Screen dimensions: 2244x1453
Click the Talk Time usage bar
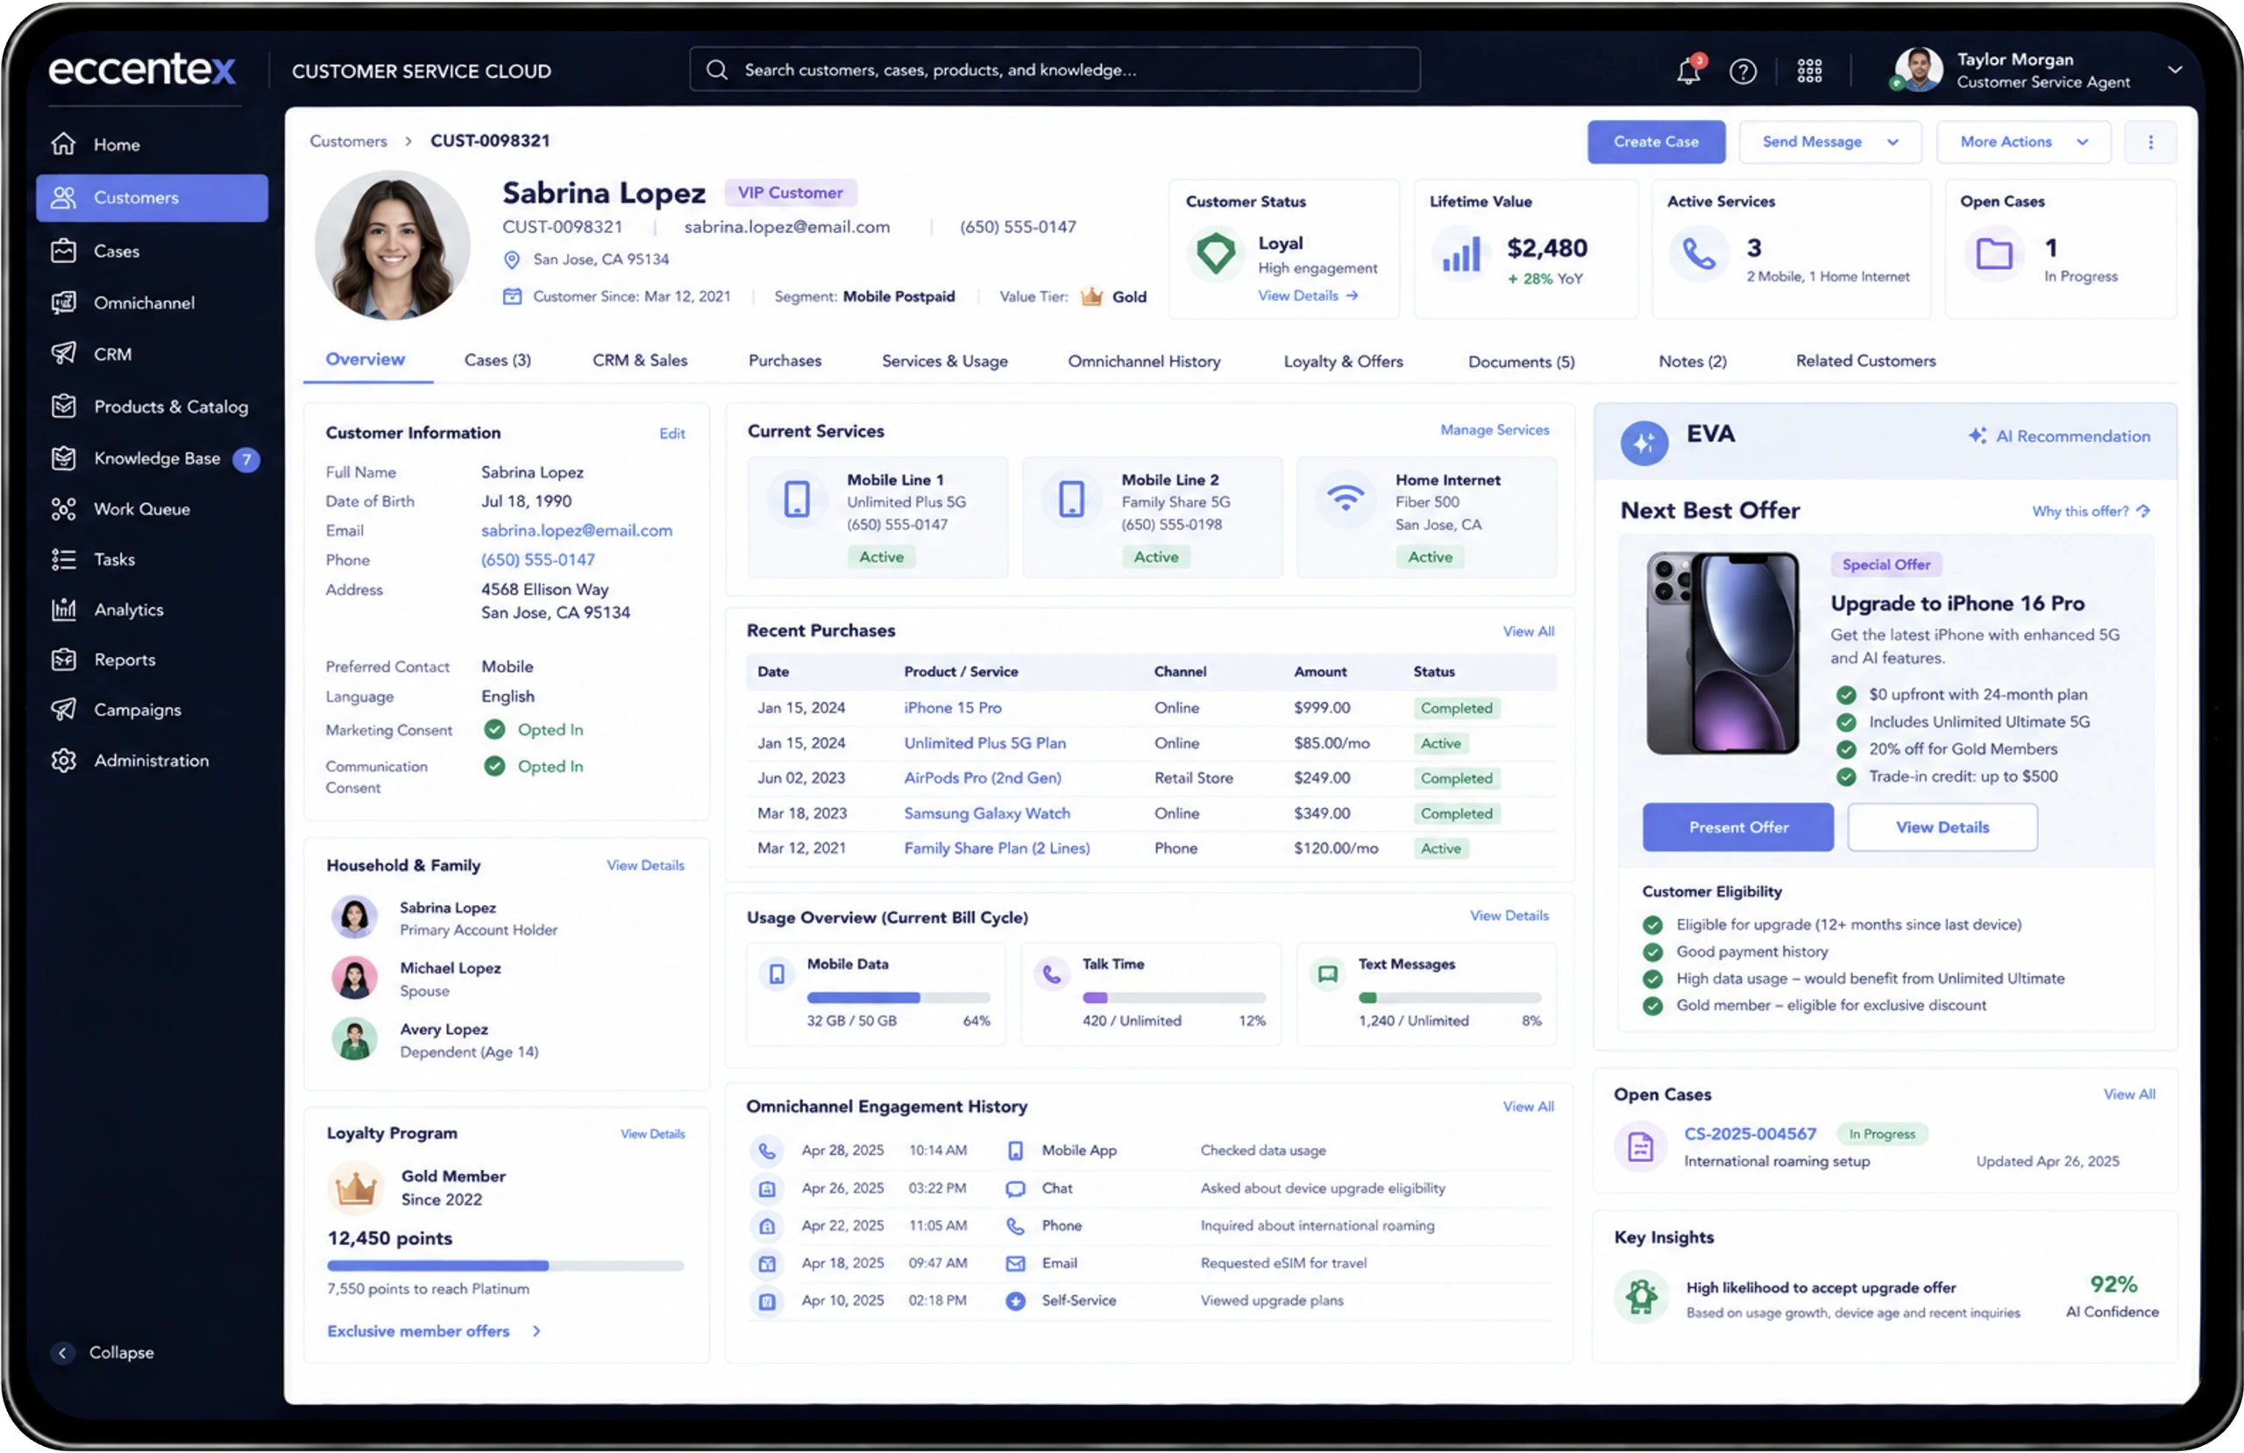coord(1174,997)
